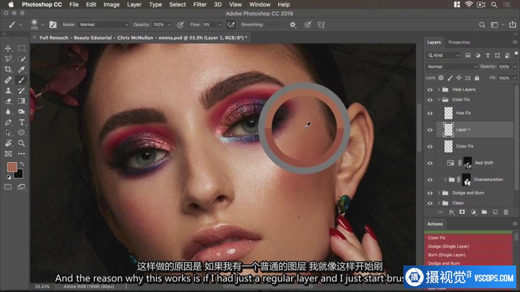Select the Quick Selection tool

pyautogui.click(x=22, y=59)
